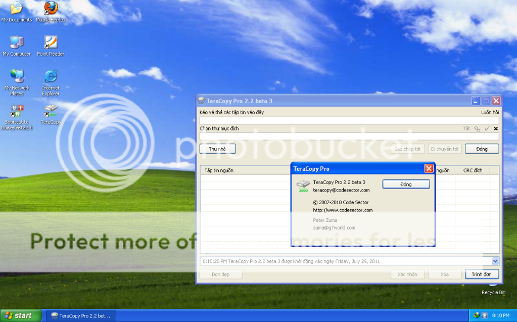Click the Internet Download Manager tray icon

point(476,315)
